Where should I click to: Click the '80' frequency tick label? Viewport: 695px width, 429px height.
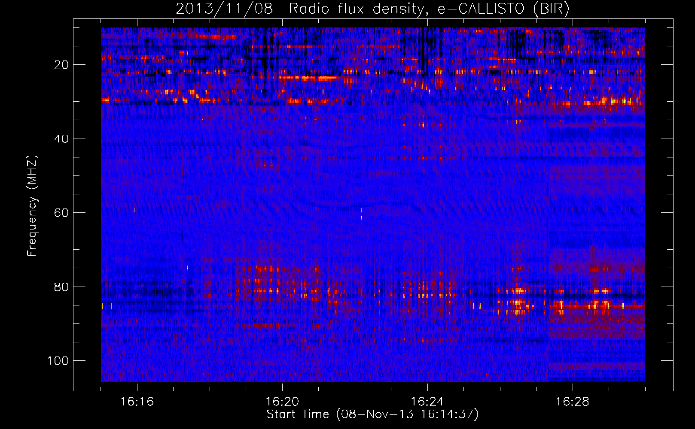pos(62,287)
